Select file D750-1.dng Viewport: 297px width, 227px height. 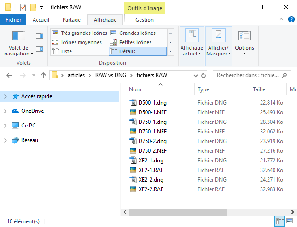click(x=152, y=122)
